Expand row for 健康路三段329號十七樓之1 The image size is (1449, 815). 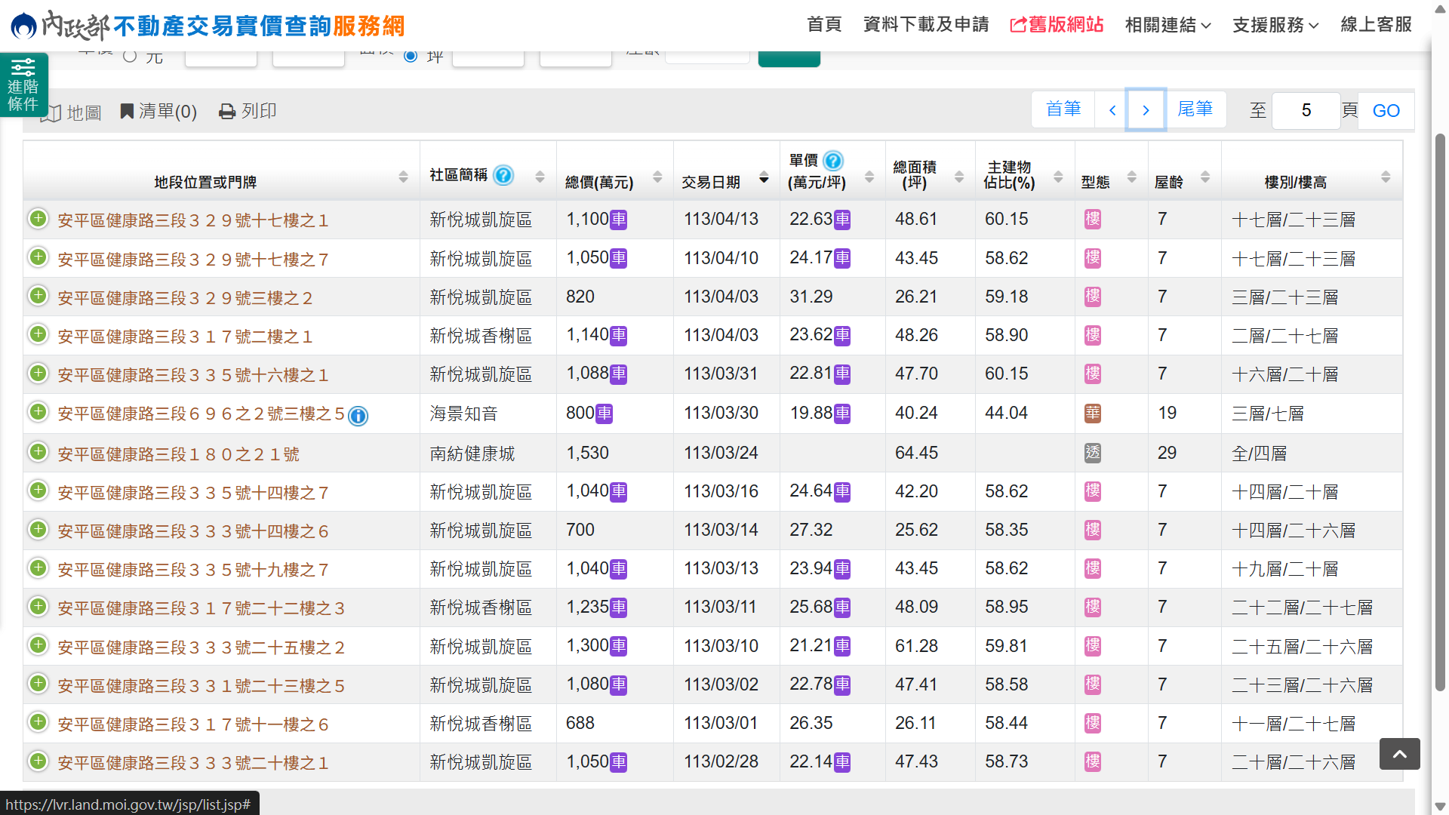pos(38,219)
